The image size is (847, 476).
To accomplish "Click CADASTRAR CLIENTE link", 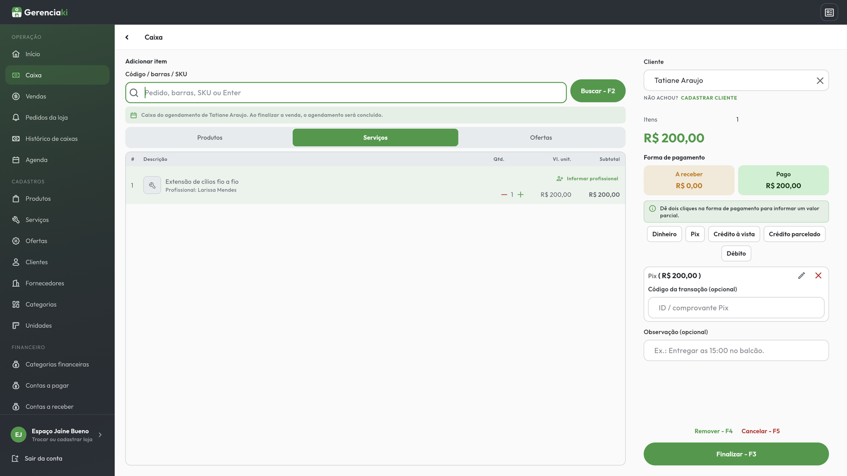I will [709, 98].
